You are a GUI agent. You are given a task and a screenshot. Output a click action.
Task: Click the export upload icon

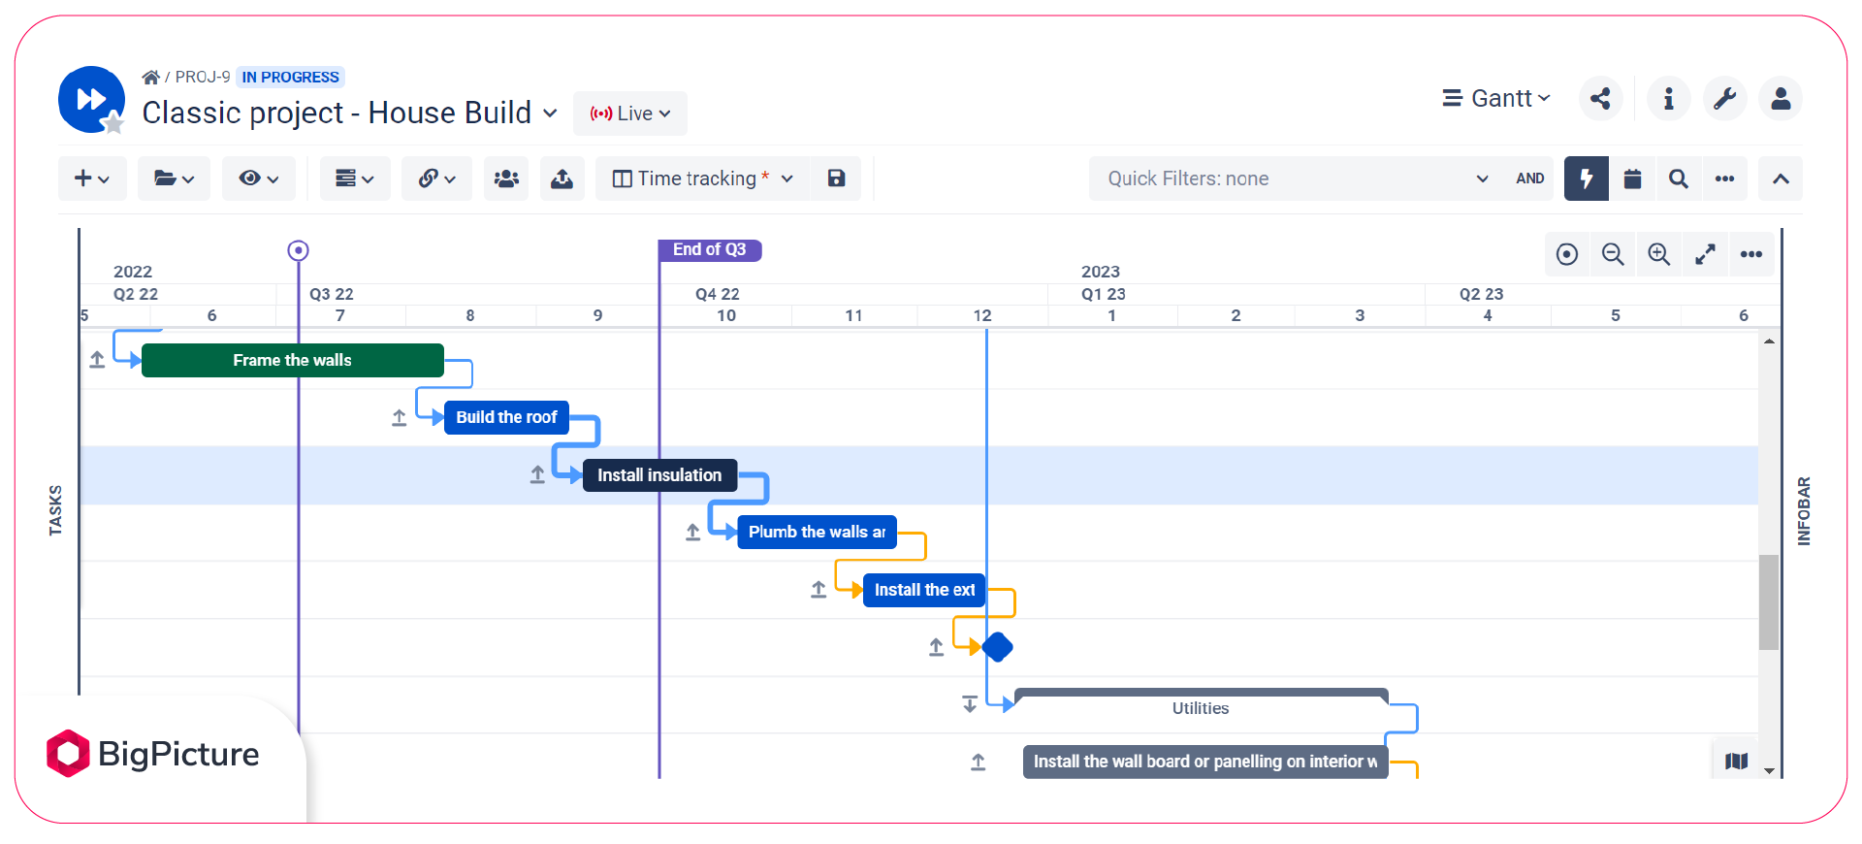[x=562, y=179]
